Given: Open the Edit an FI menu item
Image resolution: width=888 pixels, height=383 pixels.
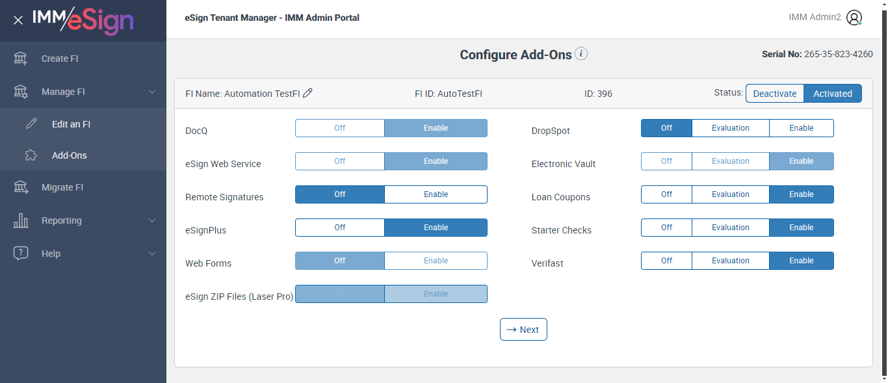Looking at the screenshot, I should (71, 124).
